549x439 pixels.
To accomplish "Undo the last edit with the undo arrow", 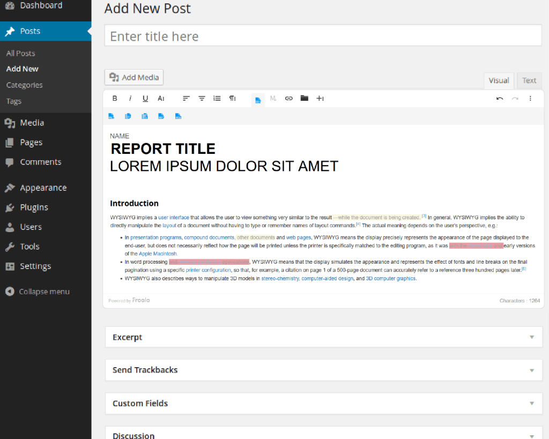I will [499, 98].
